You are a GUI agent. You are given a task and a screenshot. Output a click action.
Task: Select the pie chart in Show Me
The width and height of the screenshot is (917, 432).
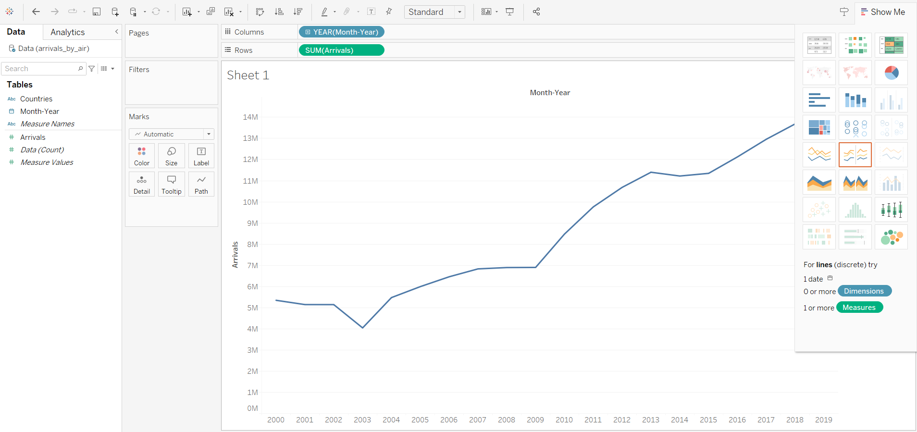[891, 73]
